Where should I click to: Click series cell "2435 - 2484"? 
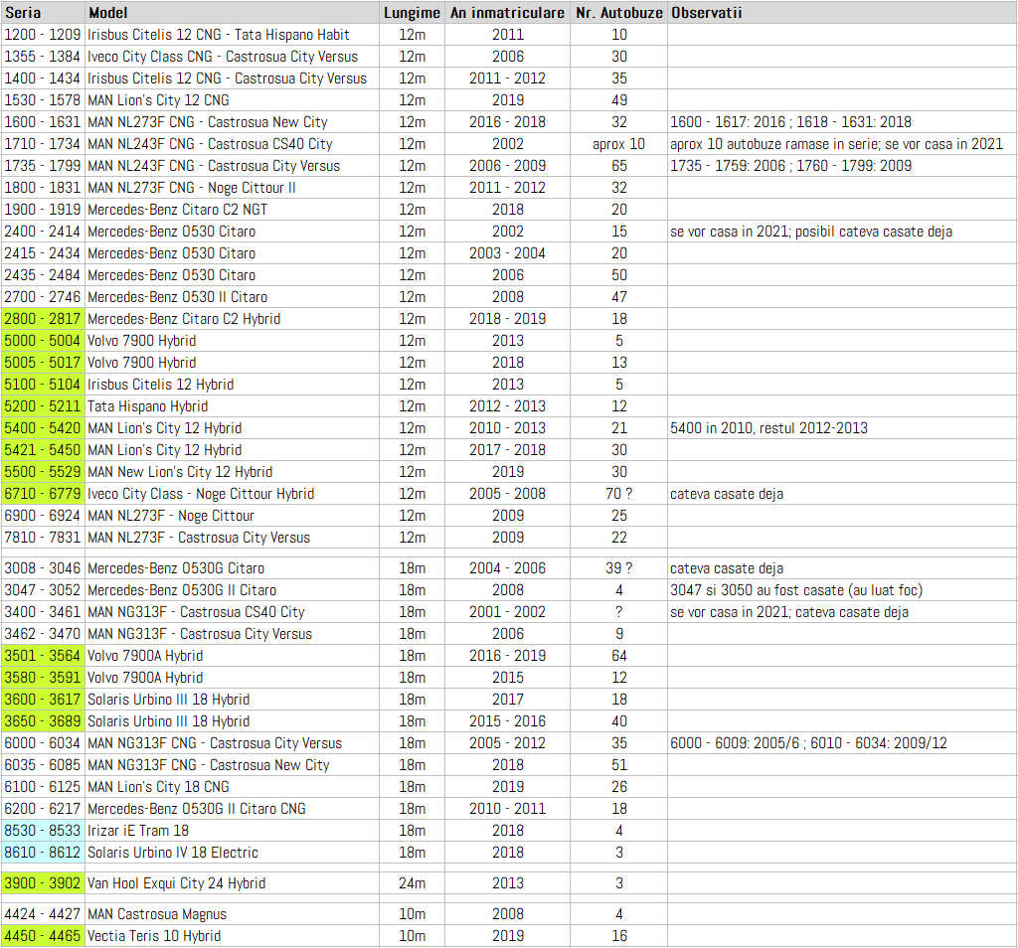click(43, 275)
